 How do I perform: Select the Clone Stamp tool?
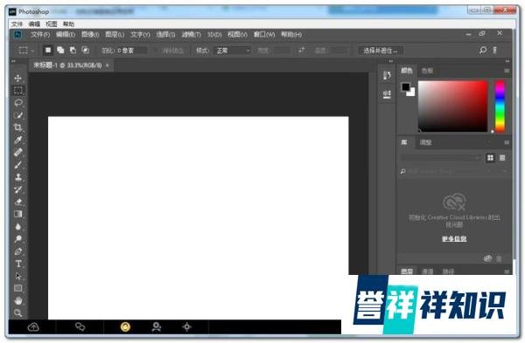(x=18, y=177)
